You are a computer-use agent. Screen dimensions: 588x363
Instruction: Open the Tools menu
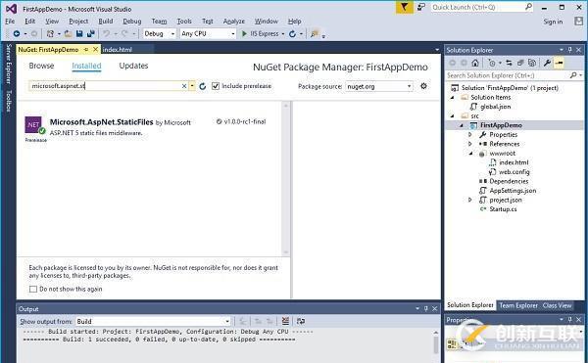(184, 22)
